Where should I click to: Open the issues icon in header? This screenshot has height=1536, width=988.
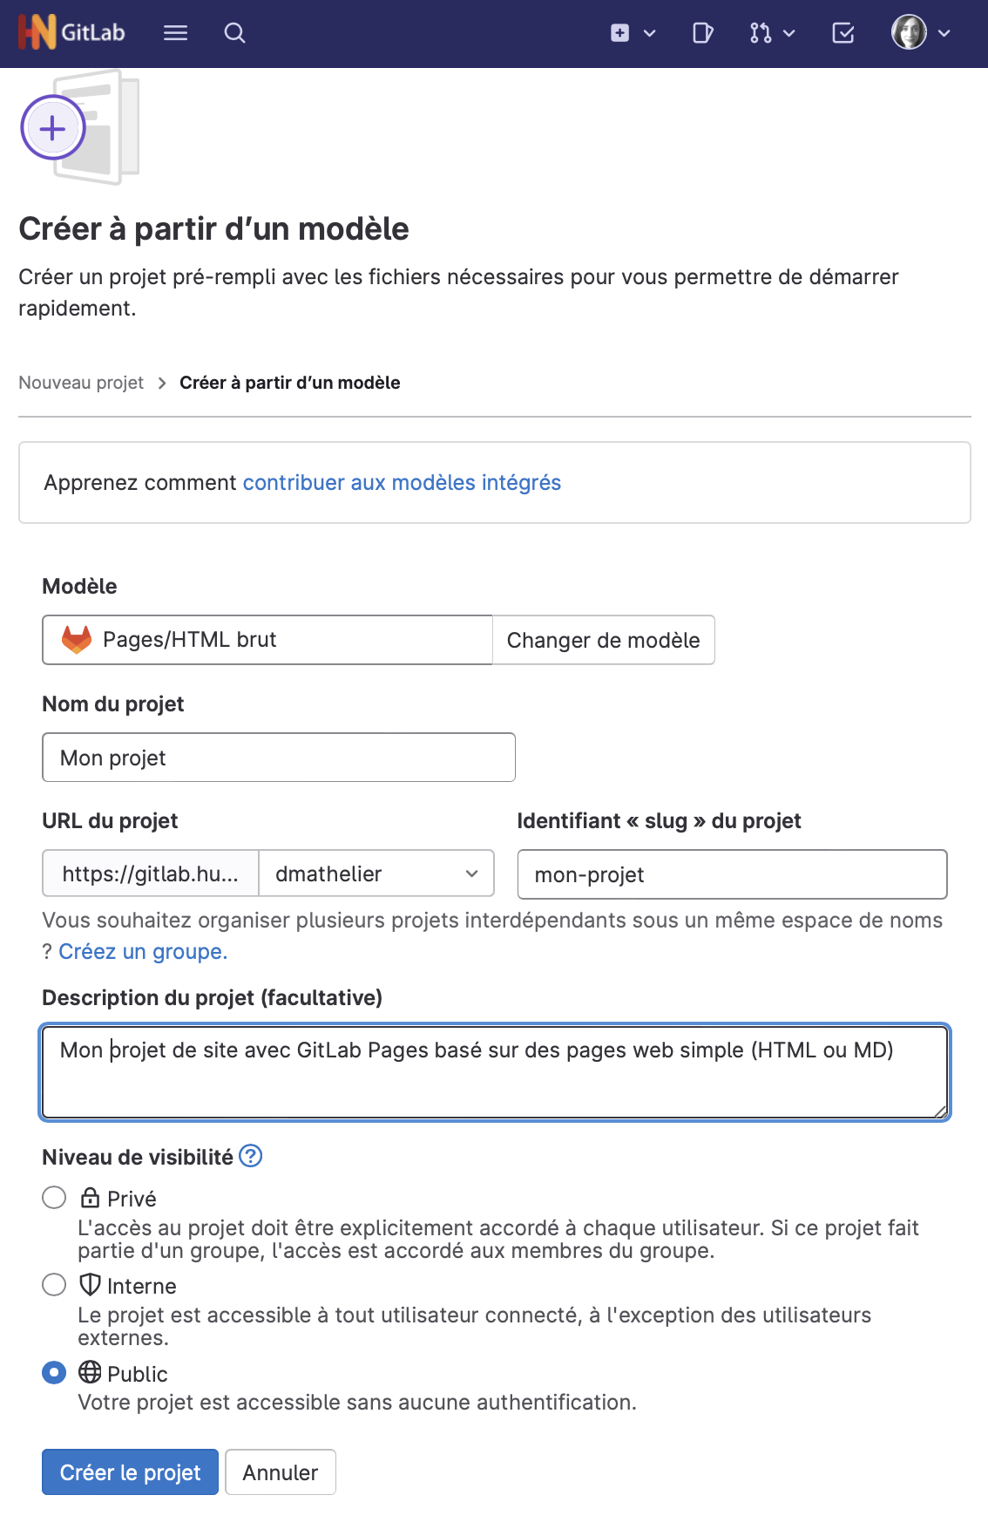tap(702, 33)
